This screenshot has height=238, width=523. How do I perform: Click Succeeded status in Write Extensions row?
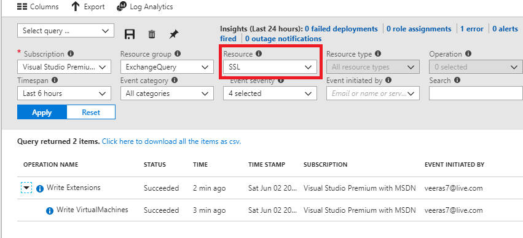click(x=161, y=188)
